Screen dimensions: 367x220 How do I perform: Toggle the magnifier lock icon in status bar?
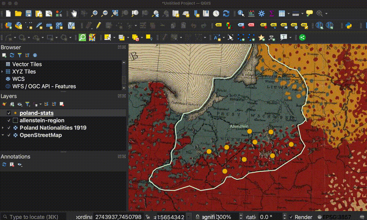pyautogui.click(x=197, y=217)
